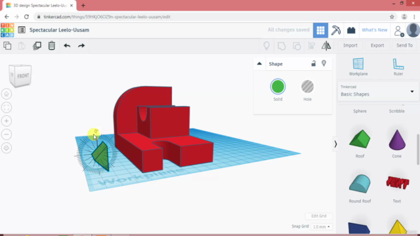Go back in browser
Image resolution: width=420 pixels, height=236 pixels.
pos(7,16)
